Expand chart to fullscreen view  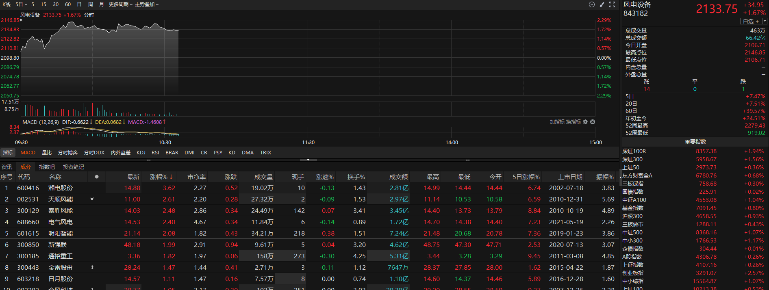[x=612, y=4]
